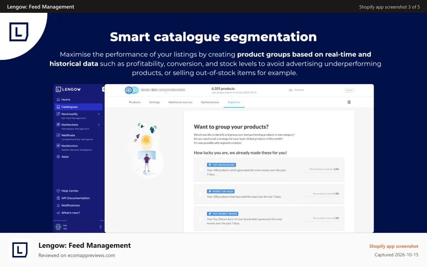Tick the TOP 100 REVENUES checkbox
427x267 pixels.
[201, 170]
